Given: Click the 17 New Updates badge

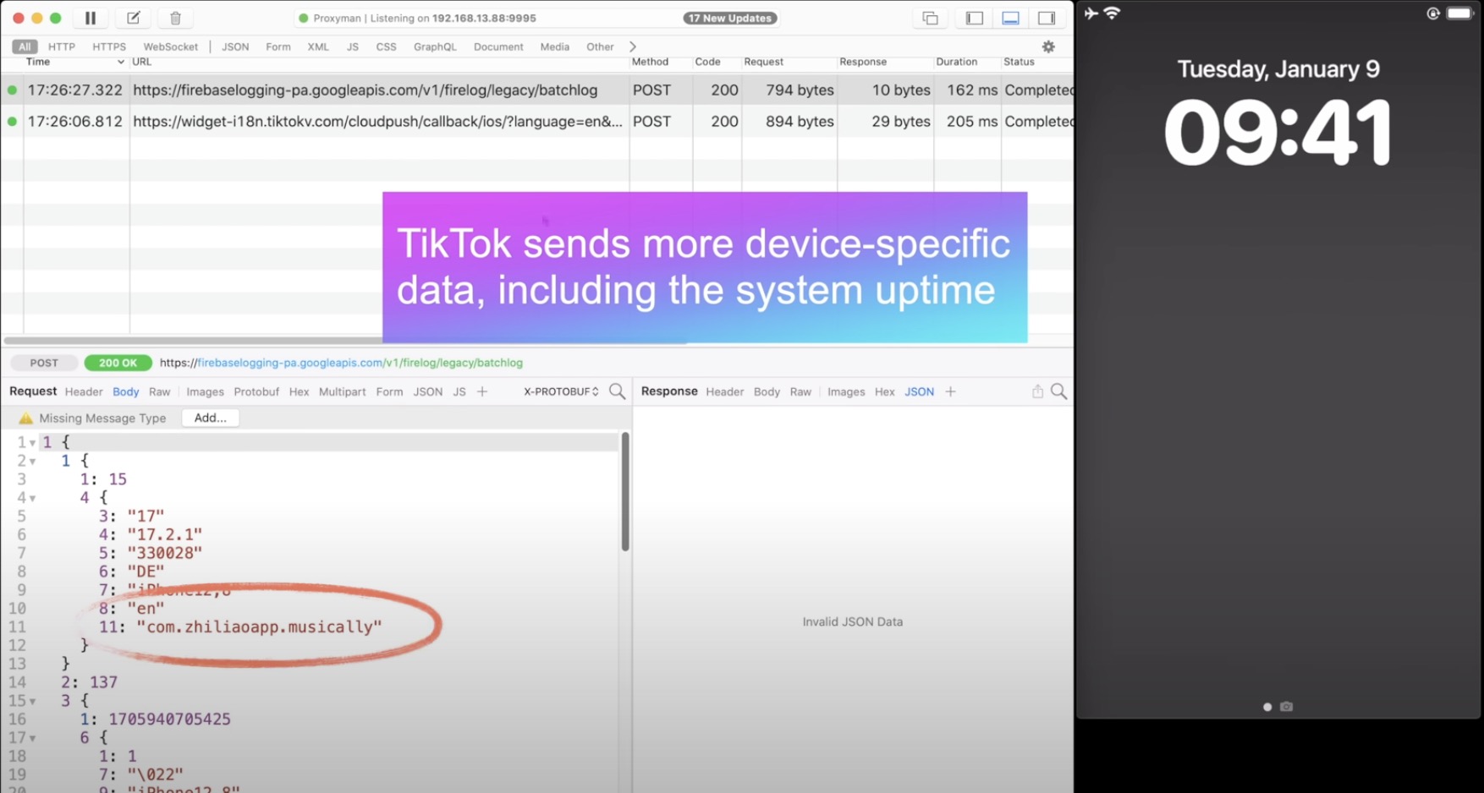Looking at the screenshot, I should coord(729,18).
